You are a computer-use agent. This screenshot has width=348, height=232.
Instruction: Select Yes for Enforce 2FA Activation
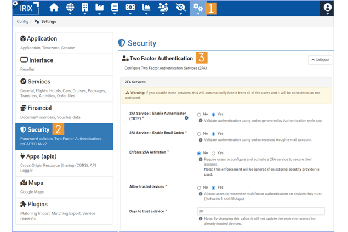[x=214, y=153]
